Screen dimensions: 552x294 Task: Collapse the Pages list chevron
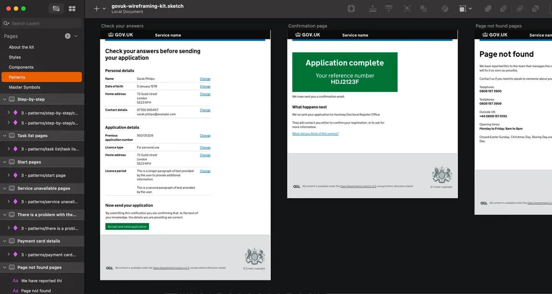76,36
